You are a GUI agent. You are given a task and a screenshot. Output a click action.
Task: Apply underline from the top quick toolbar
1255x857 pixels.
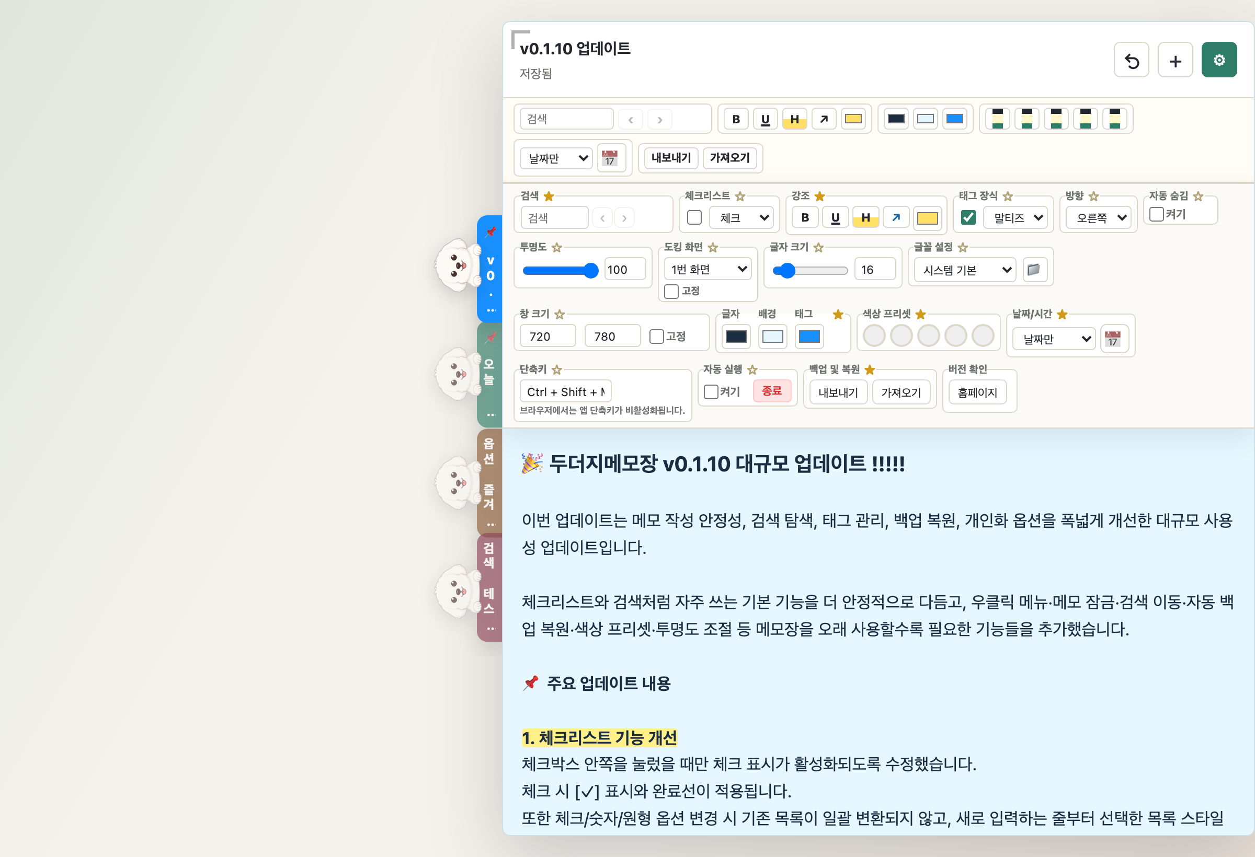(x=765, y=119)
